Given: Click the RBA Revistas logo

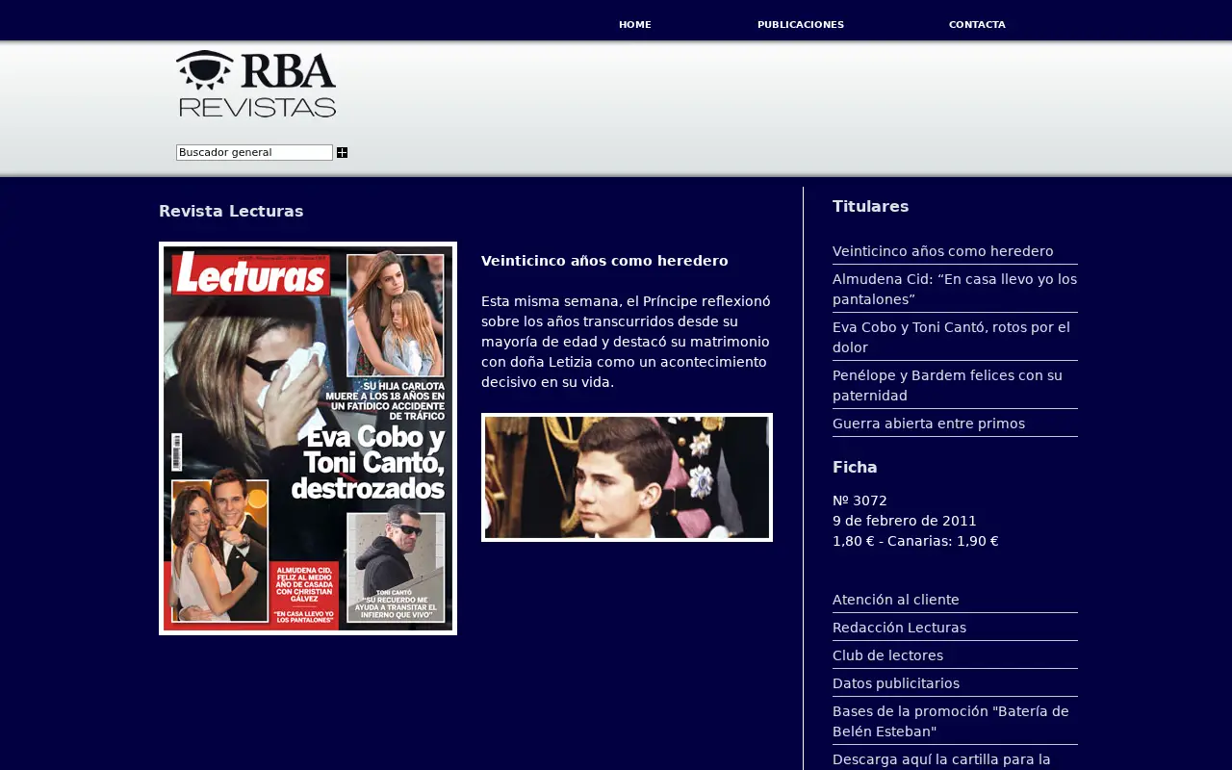Looking at the screenshot, I should pos(256,84).
